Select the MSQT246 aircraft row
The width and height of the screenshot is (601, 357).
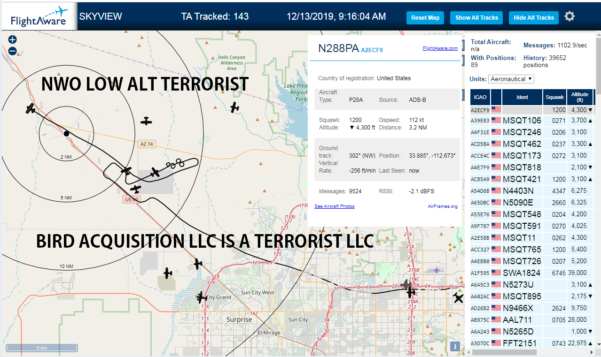(x=532, y=132)
